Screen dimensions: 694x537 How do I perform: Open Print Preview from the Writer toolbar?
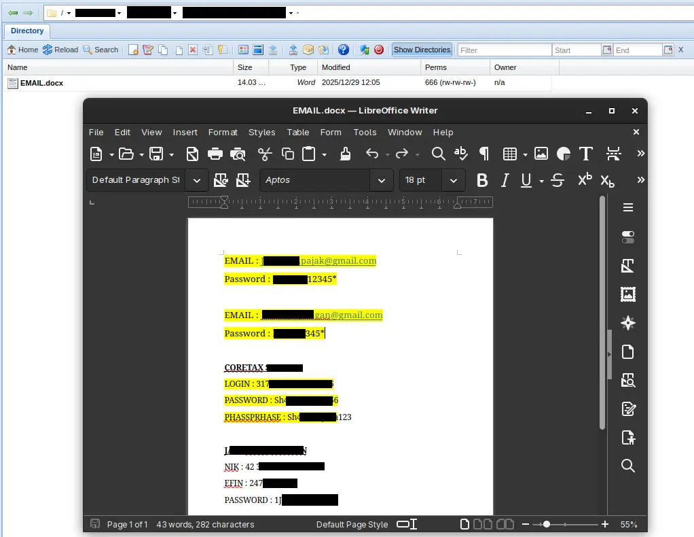click(238, 154)
